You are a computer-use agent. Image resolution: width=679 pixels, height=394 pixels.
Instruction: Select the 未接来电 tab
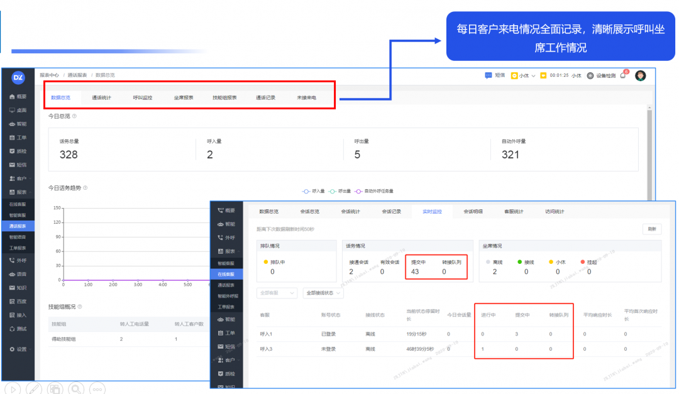coord(306,98)
